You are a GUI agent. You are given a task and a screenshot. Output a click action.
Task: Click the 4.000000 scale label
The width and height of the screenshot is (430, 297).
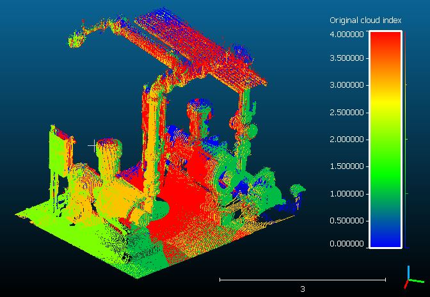coord(347,35)
